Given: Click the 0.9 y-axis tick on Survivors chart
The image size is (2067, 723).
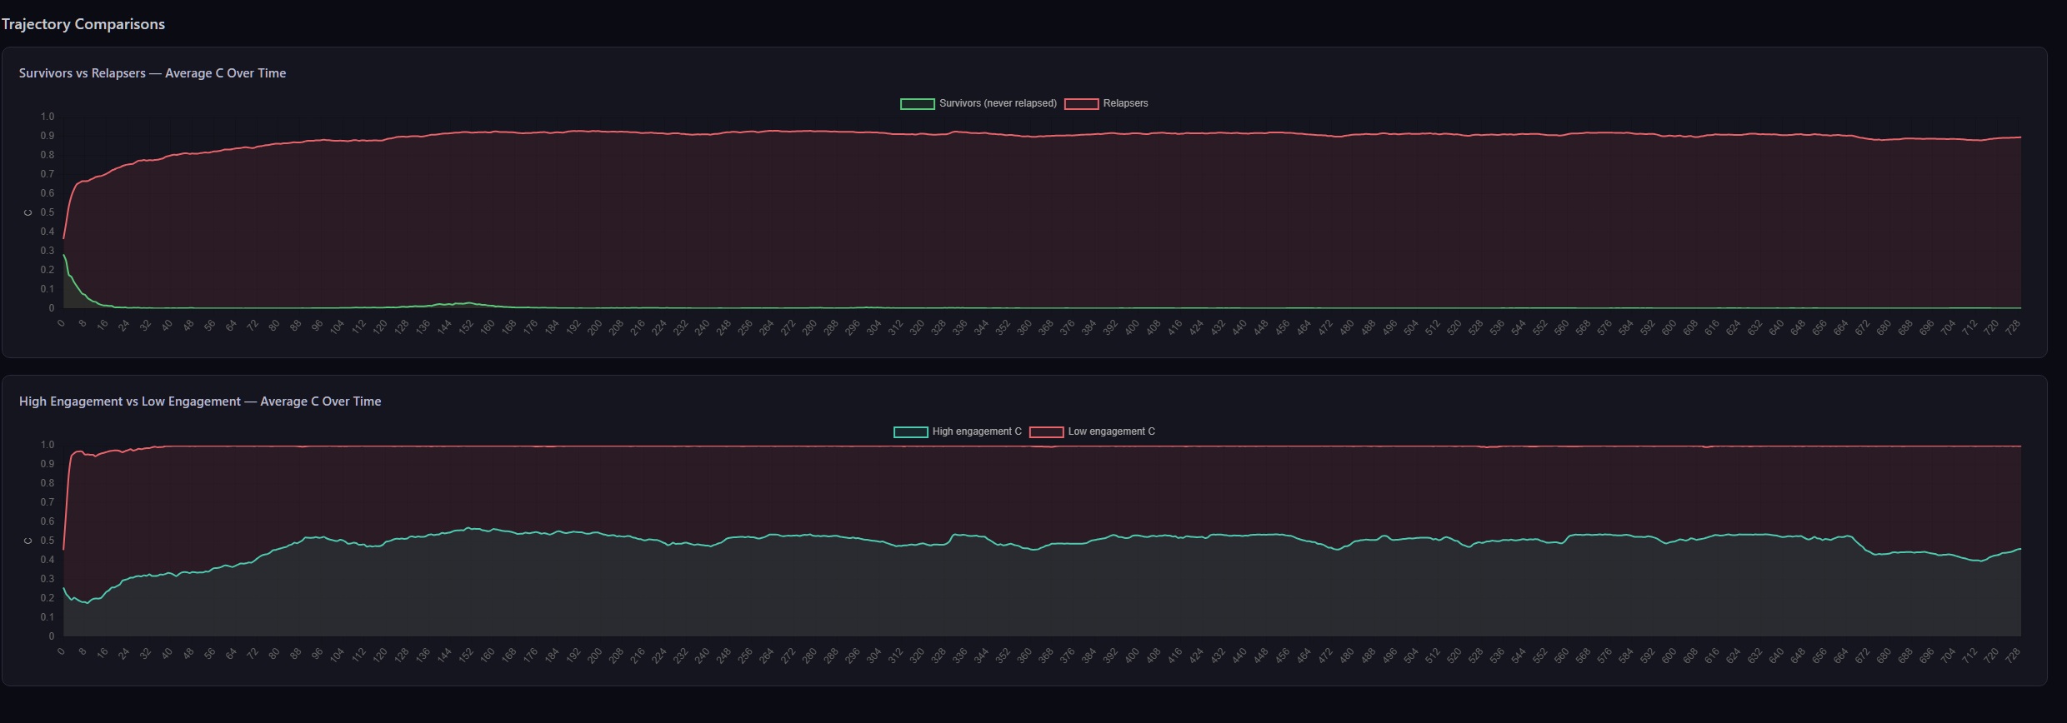Looking at the screenshot, I should tap(47, 136).
